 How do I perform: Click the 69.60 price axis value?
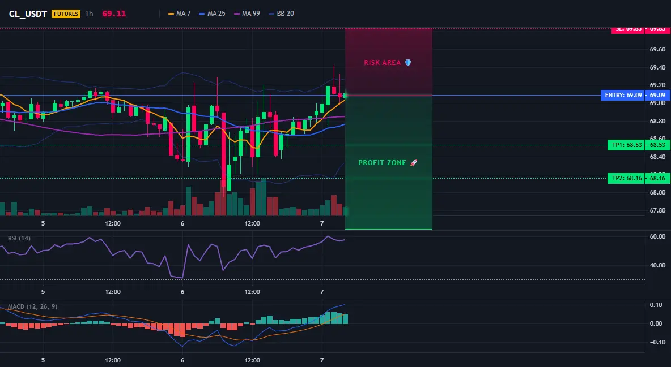(657, 50)
